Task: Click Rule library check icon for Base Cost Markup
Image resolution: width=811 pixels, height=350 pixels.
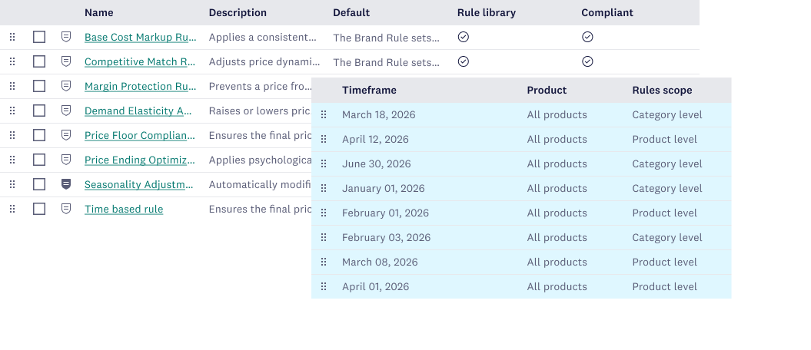Action: (x=463, y=37)
